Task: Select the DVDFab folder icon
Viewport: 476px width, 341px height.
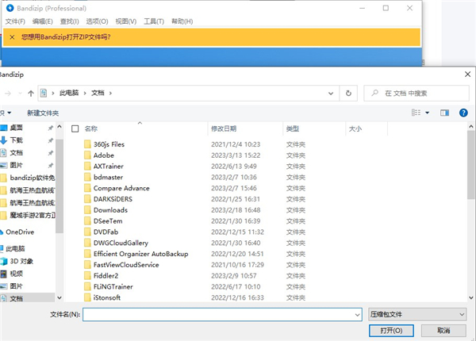Action: click(87, 232)
